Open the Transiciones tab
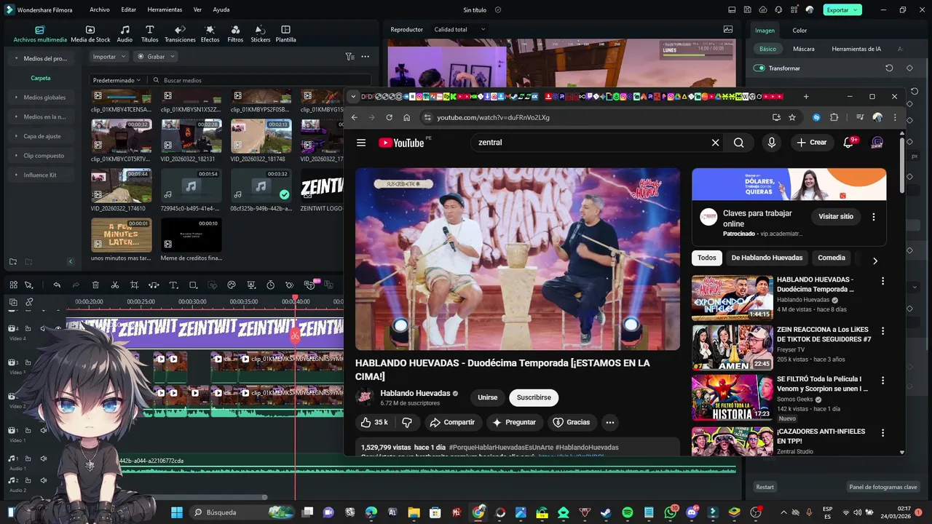Screen dimensions: 932x524 pos(180,33)
